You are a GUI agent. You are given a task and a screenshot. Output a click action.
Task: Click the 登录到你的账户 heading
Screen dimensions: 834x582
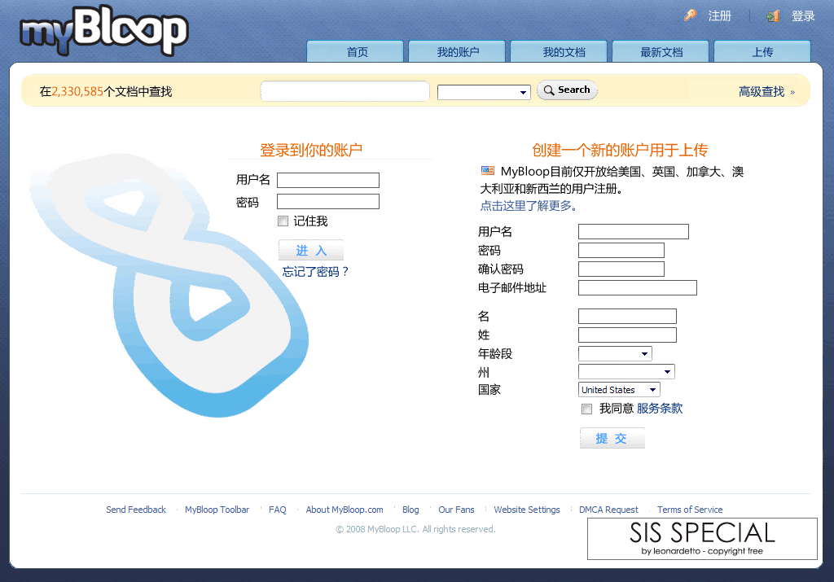pos(311,150)
